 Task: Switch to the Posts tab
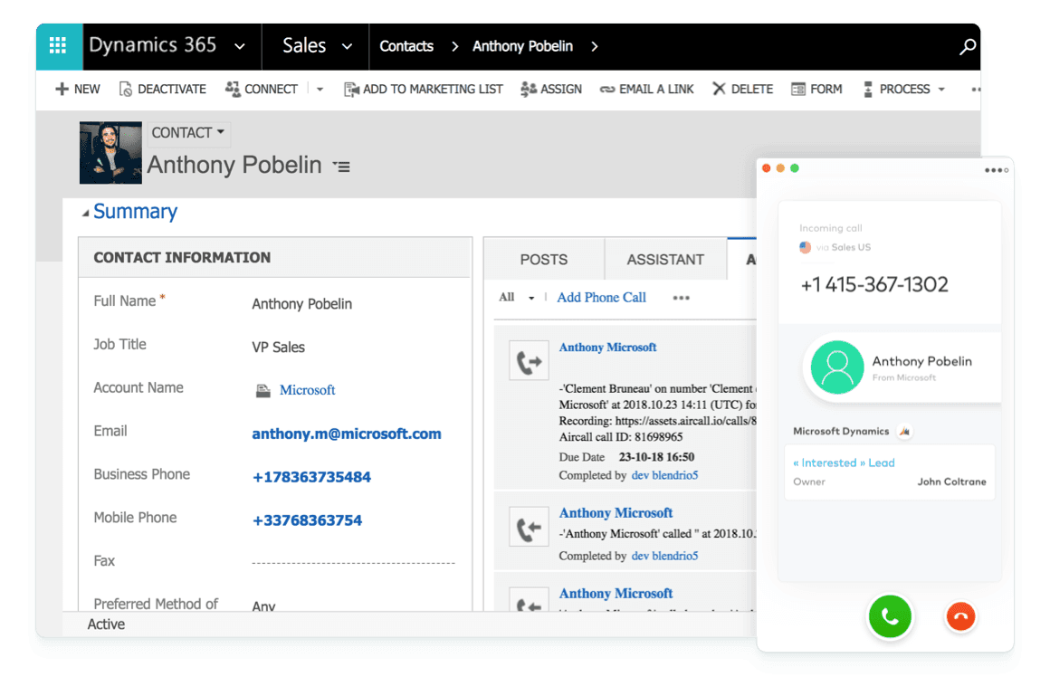543,260
